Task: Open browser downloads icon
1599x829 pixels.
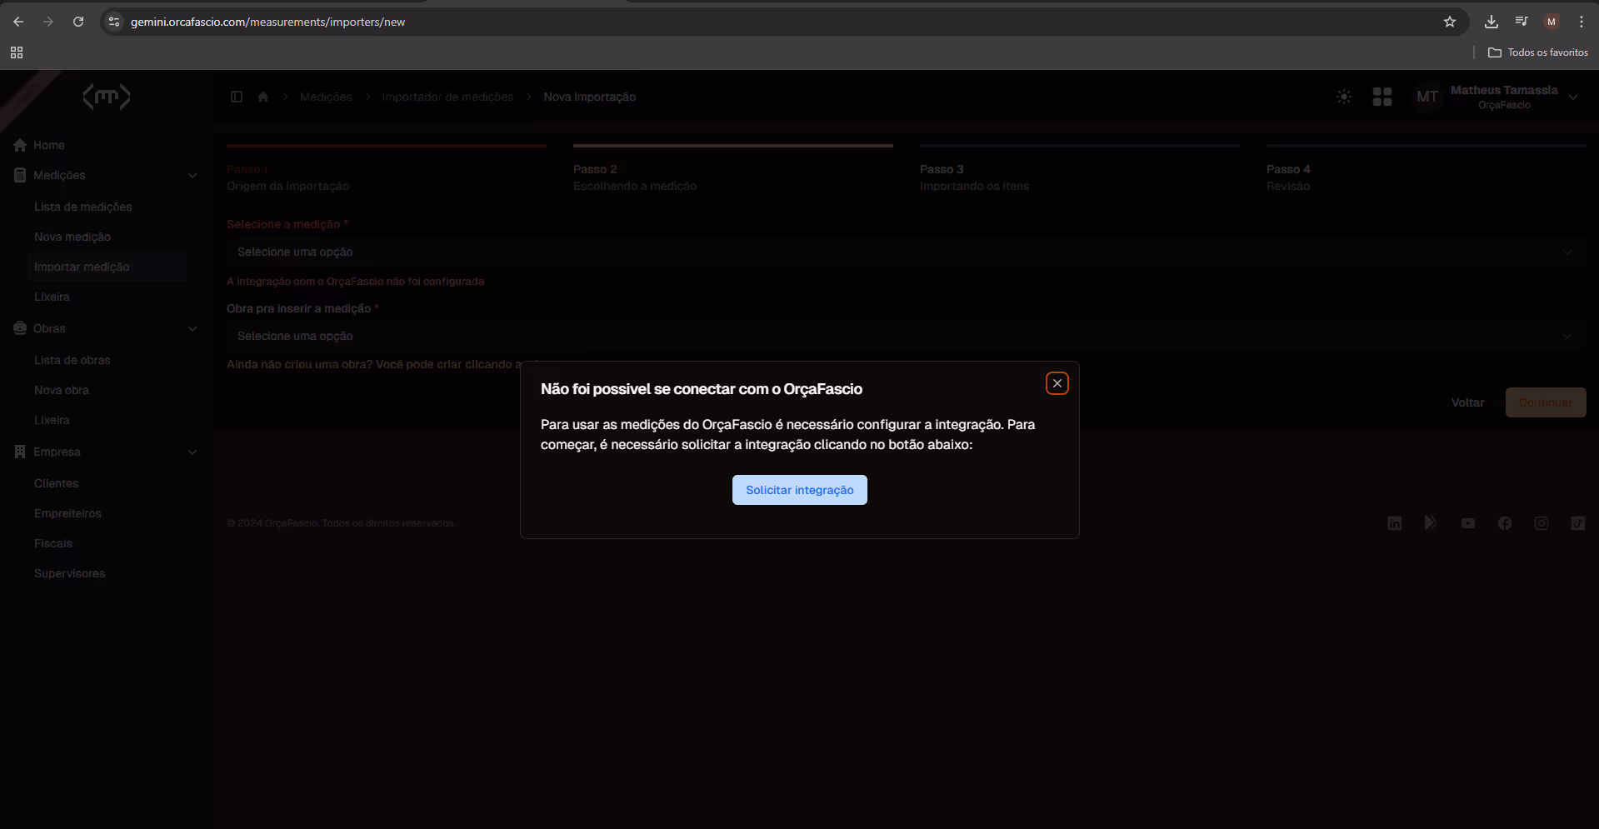Action: [x=1492, y=22]
